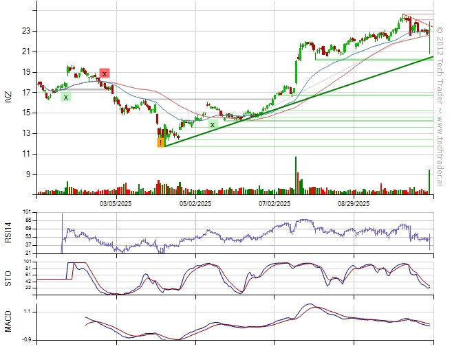
Task: Click the 23 price axis label
Action: click(x=25, y=31)
